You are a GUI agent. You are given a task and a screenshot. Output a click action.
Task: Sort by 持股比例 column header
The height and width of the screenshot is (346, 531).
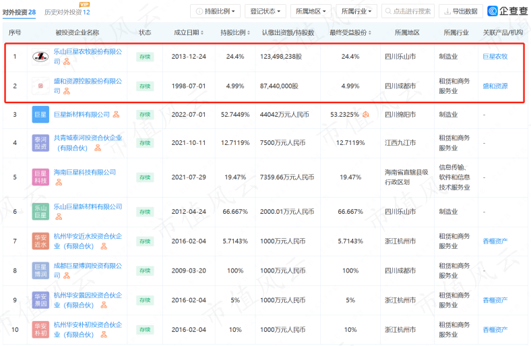(235, 32)
